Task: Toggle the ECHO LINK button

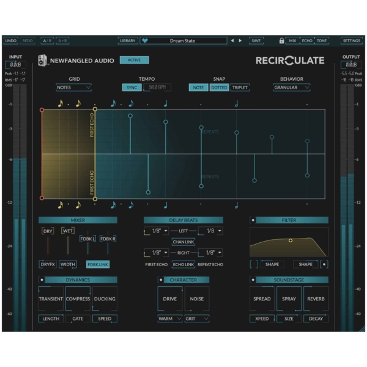Action: pos(183,264)
